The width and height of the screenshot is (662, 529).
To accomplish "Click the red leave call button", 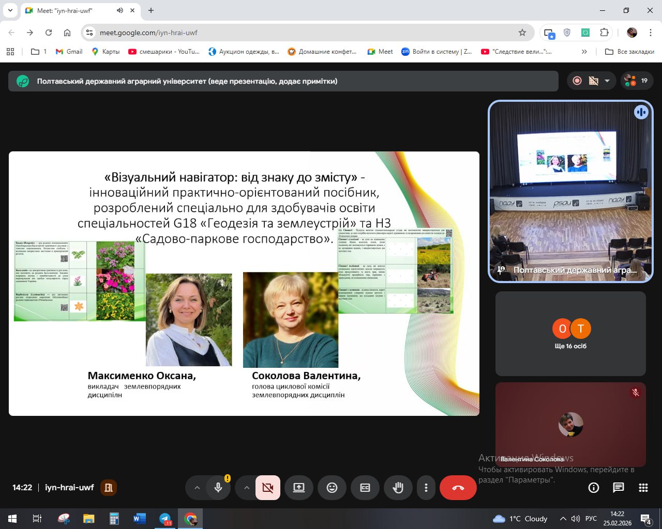I will (x=458, y=488).
